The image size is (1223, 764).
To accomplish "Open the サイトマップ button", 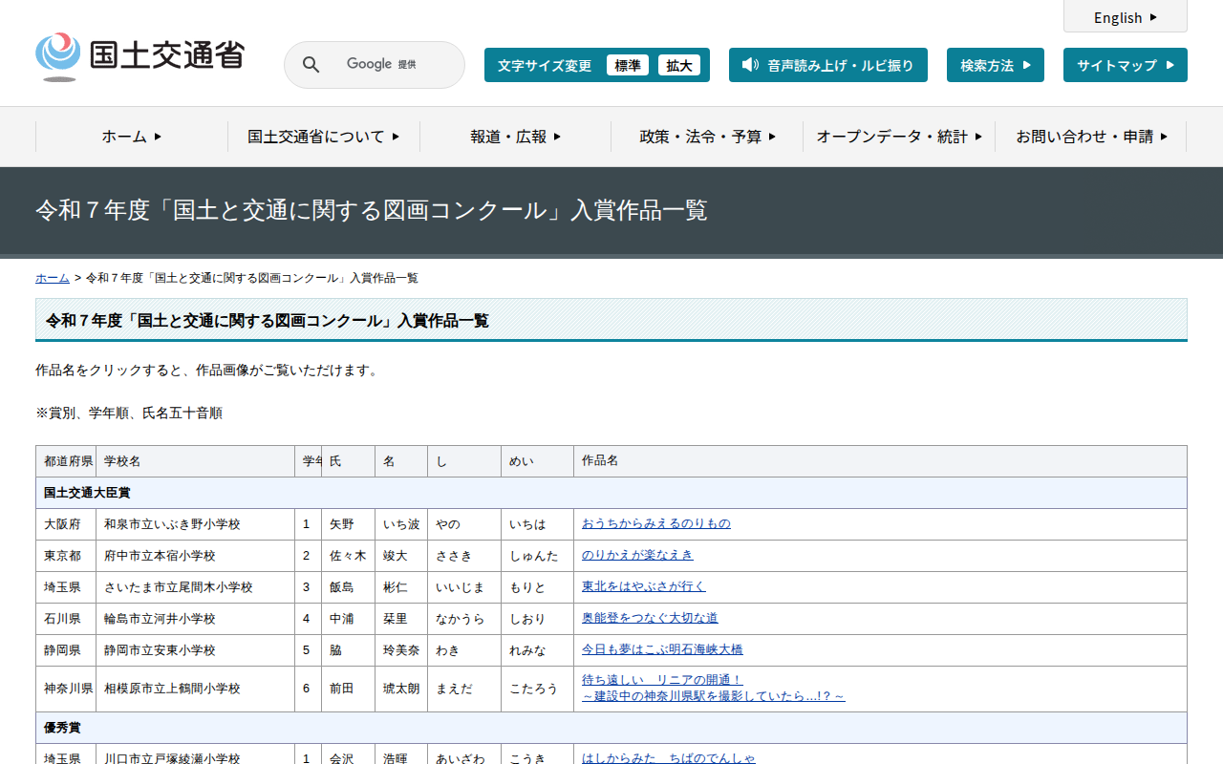I will pos(1125,65).
